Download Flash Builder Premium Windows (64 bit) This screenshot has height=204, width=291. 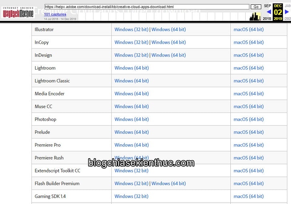[x=169, y=184]
